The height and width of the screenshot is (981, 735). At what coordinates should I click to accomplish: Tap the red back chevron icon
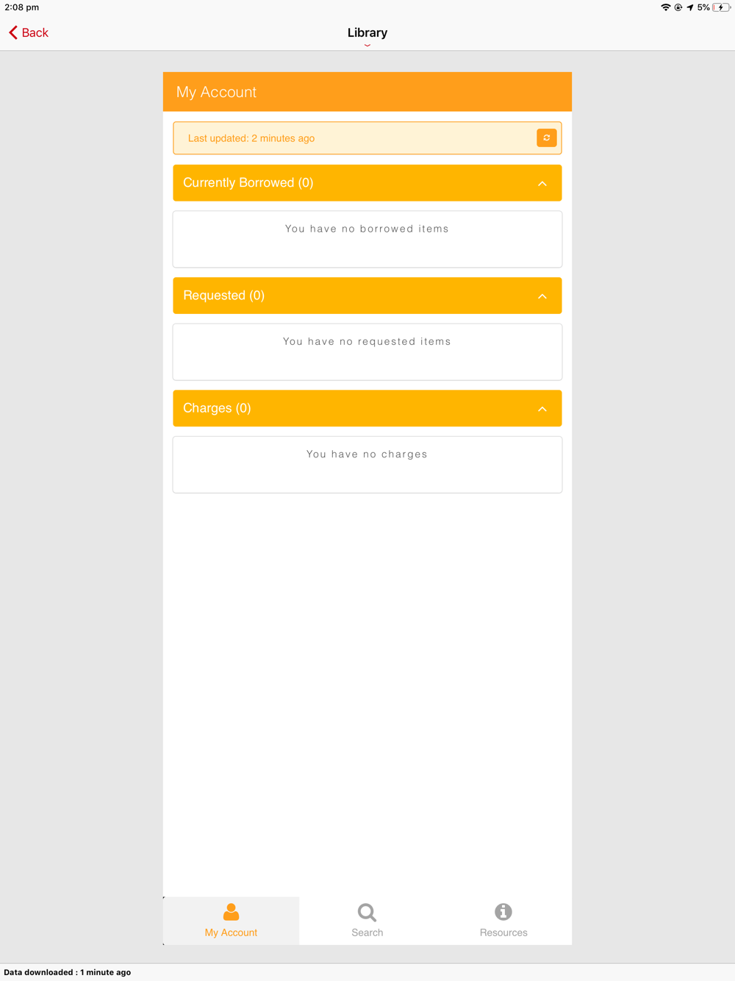tap(13, 32)
